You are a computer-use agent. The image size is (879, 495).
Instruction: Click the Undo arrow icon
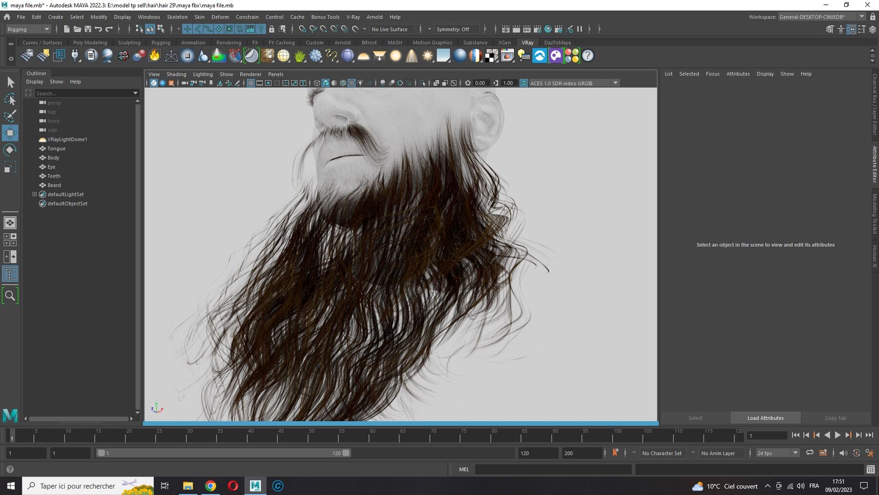98,29
